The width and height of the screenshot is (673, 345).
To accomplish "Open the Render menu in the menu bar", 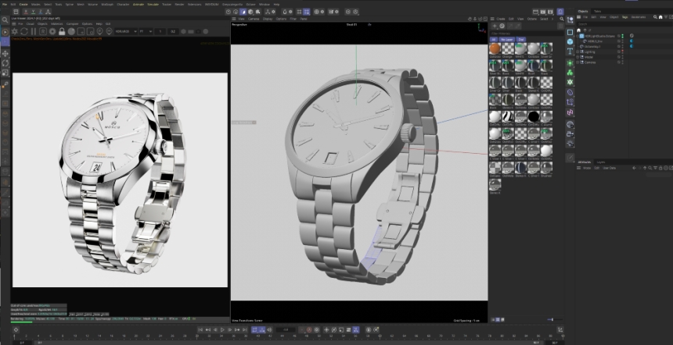I will click(179, 4).
